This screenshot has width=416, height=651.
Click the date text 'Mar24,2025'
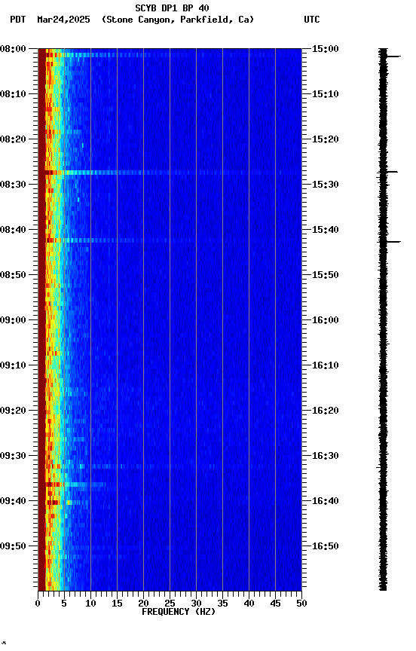coord(63,20)
